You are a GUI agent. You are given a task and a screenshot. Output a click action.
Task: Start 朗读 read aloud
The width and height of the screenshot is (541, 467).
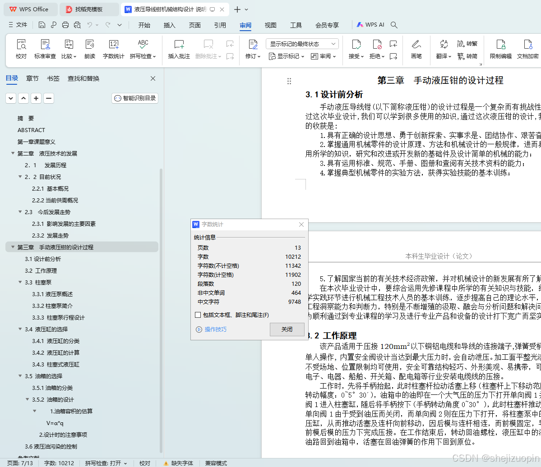pyautogui.click(x=90, y=49)
